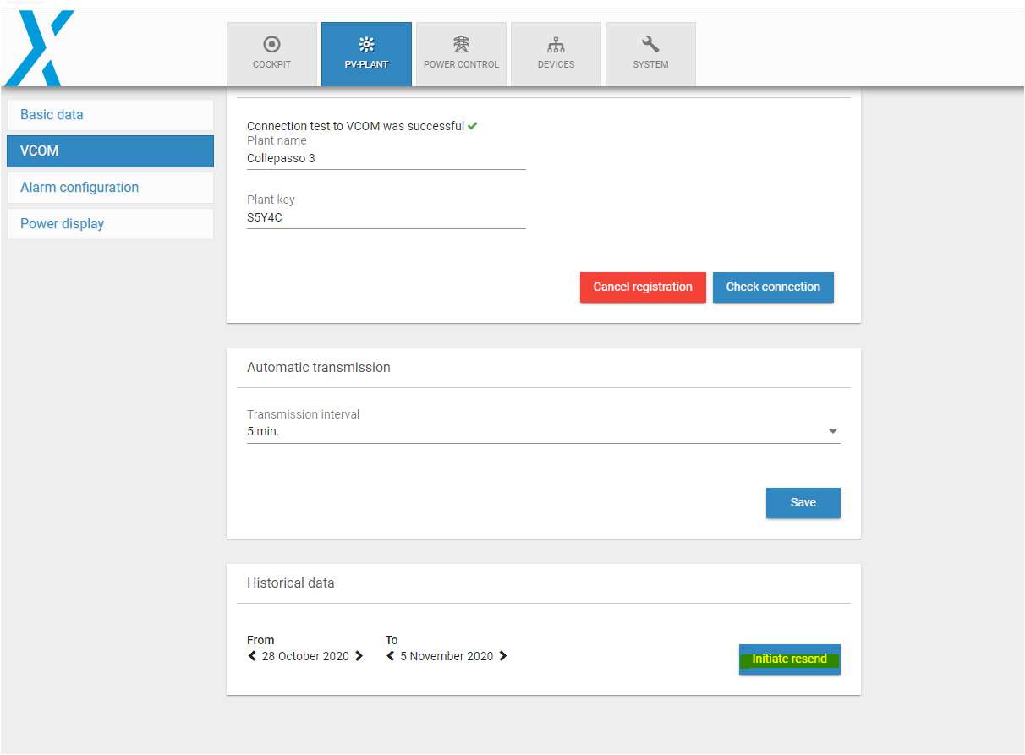Open Alarm configuration in the sidebar
Image resolution: width=1025 pixels, height=755 pixels.
tap(110, 188)
